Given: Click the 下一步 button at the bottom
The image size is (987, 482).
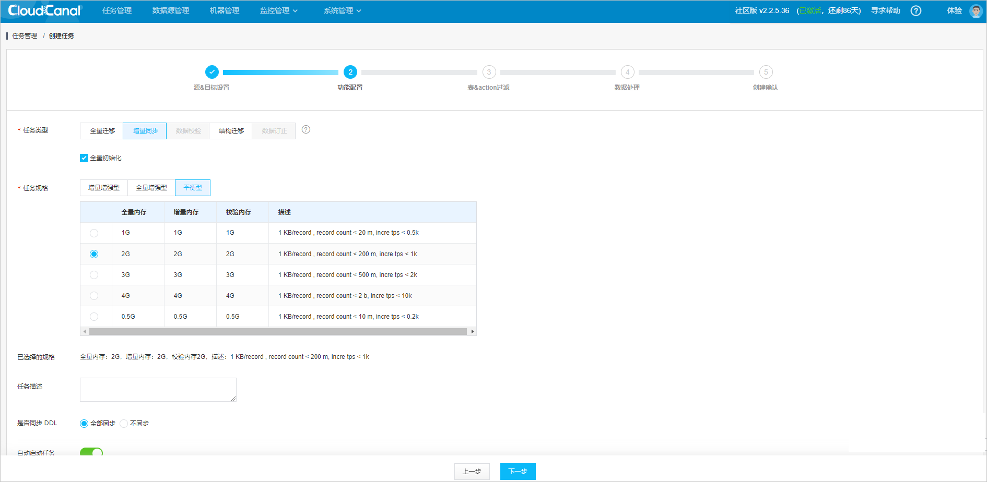Looking at the screenshot, I should (x=518, y=471).
